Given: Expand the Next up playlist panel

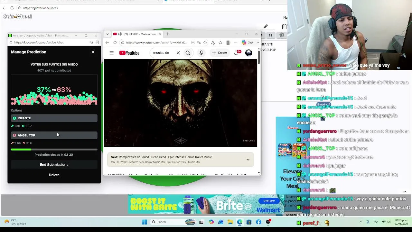Looking at the screenshot, I should tap(248, 159).
